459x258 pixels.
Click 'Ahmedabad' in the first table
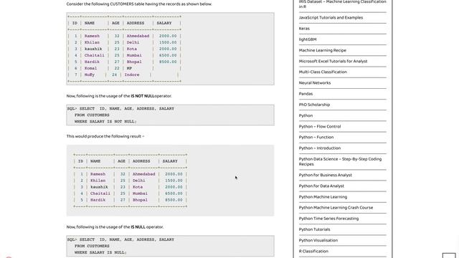click(138, 36)
